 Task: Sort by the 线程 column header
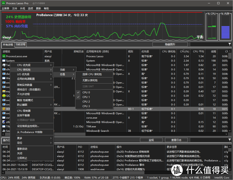[211, 52]
